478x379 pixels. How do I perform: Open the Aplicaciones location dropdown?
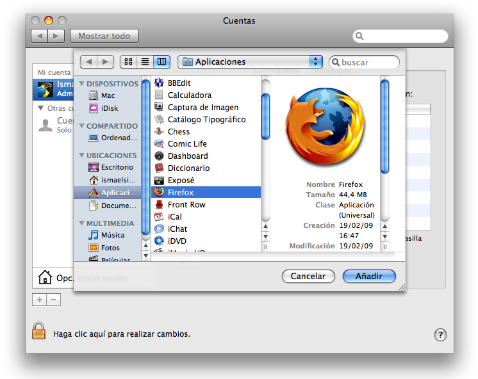250,62
